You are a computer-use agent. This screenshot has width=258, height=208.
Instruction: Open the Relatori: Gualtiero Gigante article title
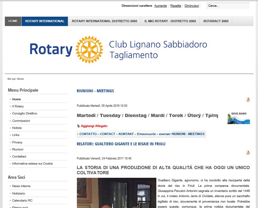coord(121,144)
